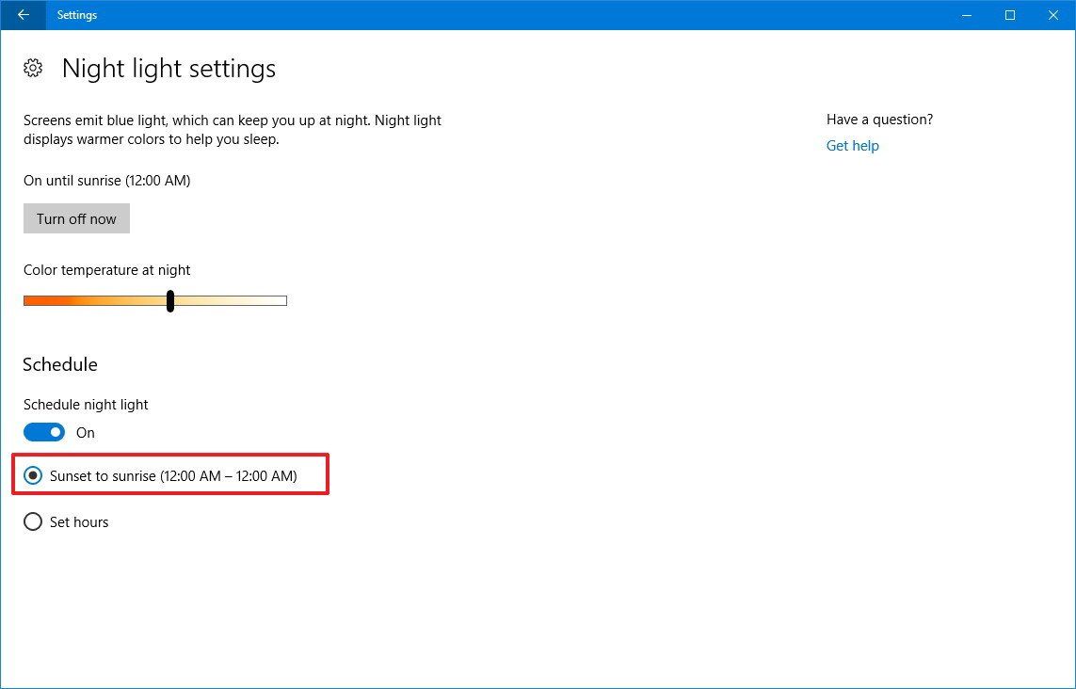Click the Settings title bar label

pyautogui.click(x=76, y=14)
